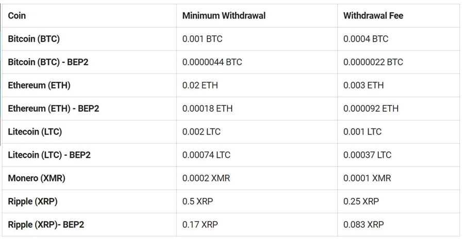This screenshot has width=464, height=239.
Task: Click the Coin column header
Action: tap(17, 15)
